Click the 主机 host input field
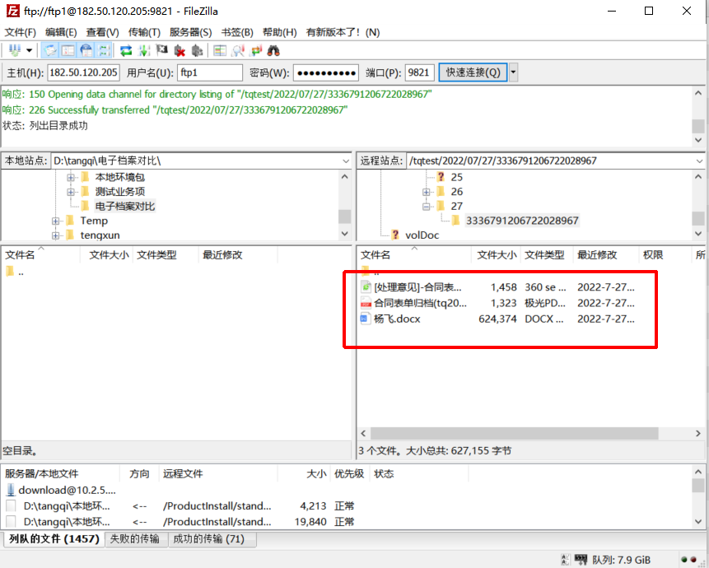Screen dimensions: 709x568 tap(84, 72)
